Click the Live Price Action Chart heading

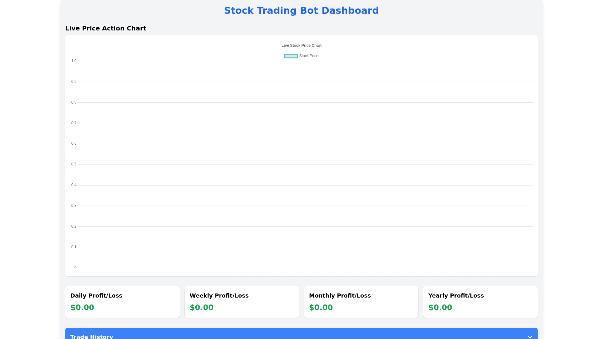[106, 28]
